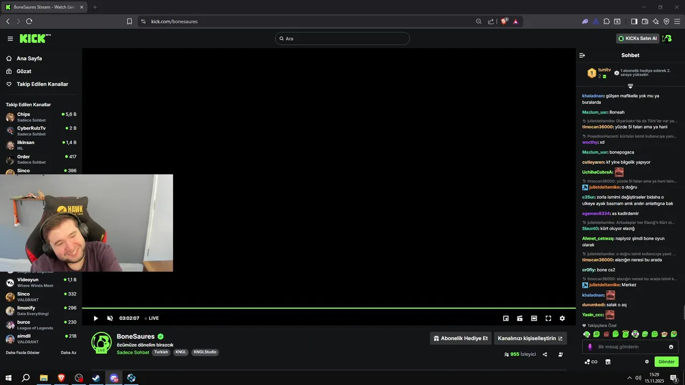This screenshot has width=685, height=385.
Task: Open the Sadece Sohbet category link
Action: click(x=133, y=352)
